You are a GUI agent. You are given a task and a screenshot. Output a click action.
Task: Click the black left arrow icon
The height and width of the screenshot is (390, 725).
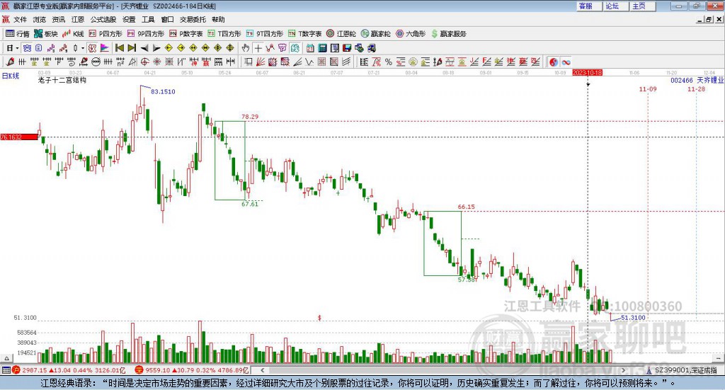144,48
